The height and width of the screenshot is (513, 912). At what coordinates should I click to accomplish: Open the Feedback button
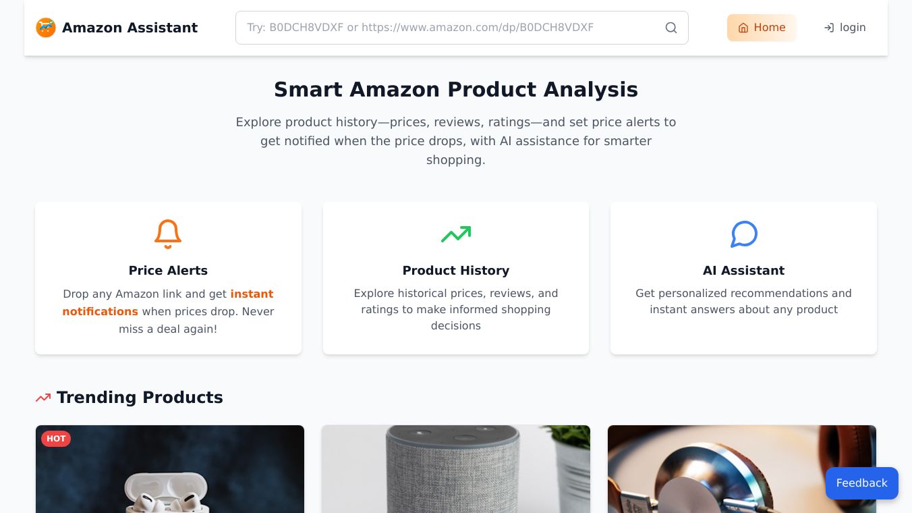(861, 483)
